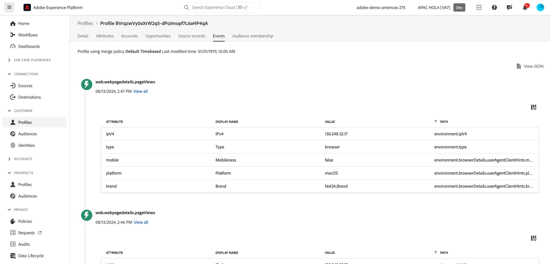Image resolution: width=550 pixels, height=264 pixels.
Task: Click the Search Experience Cloud field
Action: coord(220,7)
